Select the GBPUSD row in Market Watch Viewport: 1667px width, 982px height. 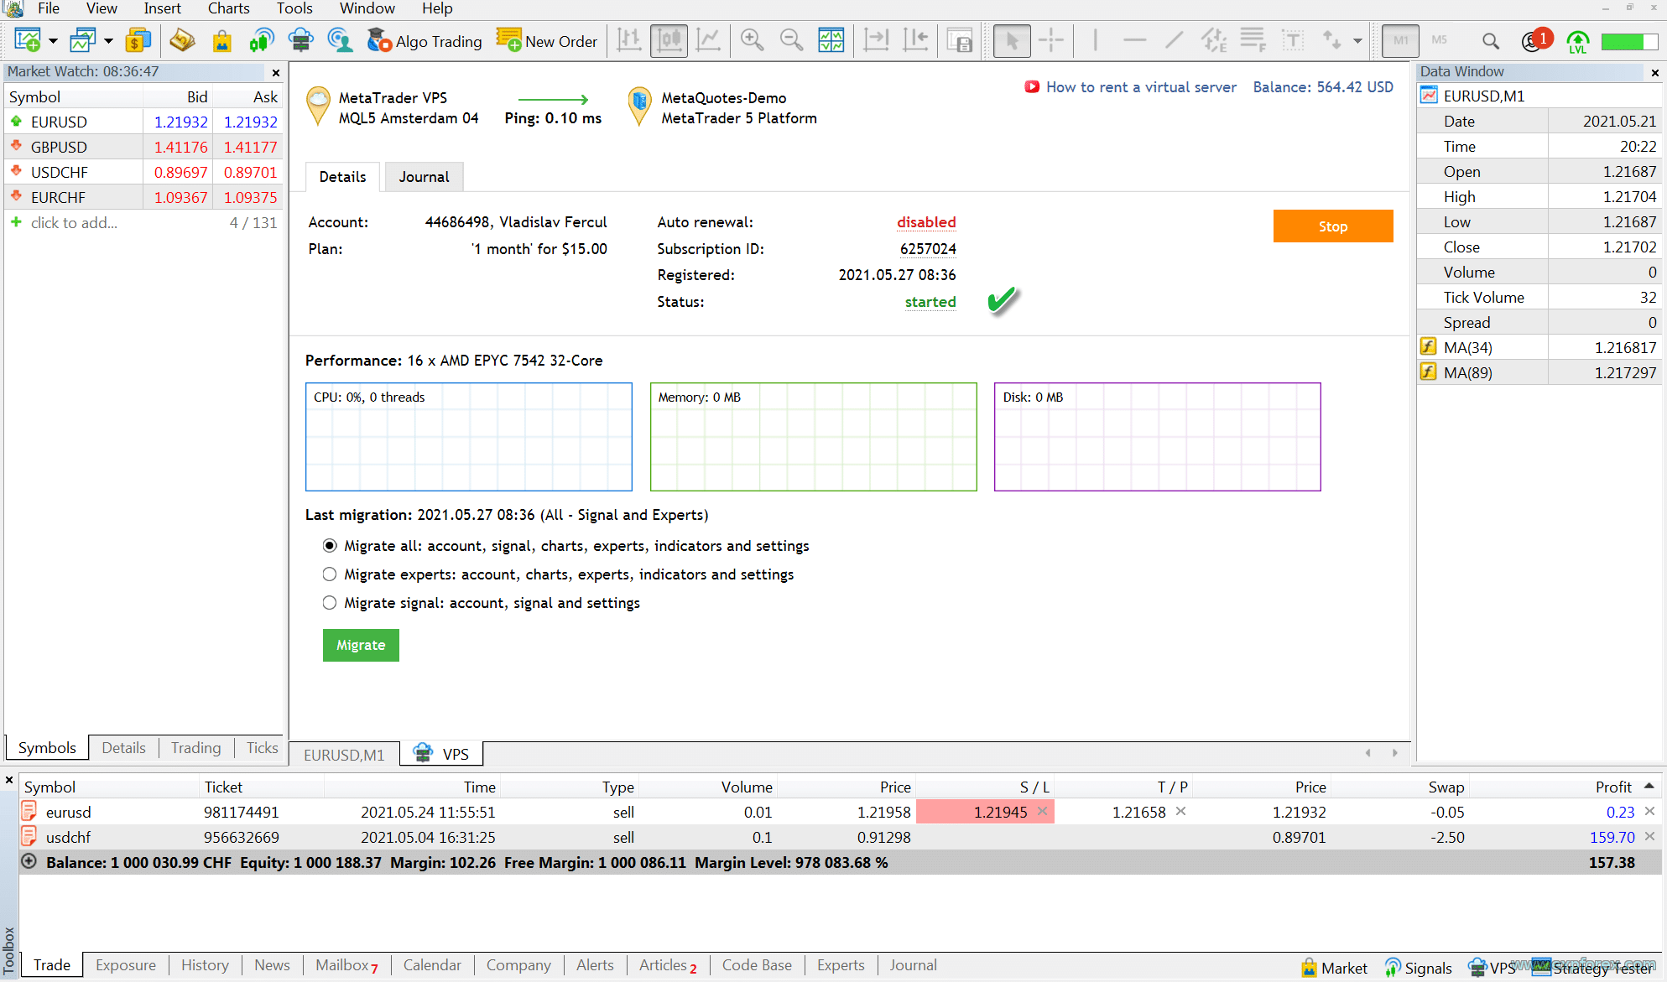click(x=144, y=147)
